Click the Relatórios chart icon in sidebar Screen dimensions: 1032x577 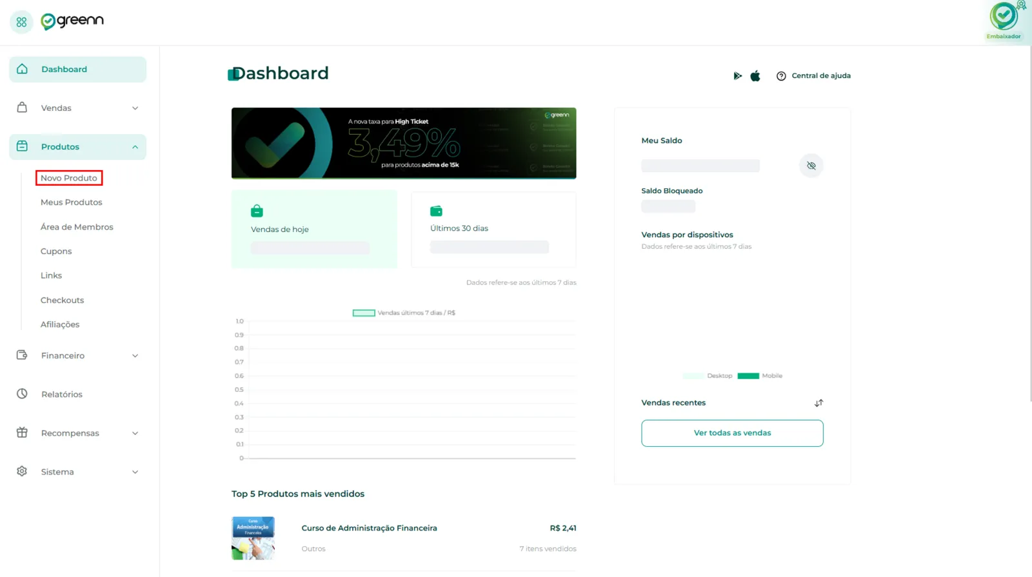click(x=22, y=394)
